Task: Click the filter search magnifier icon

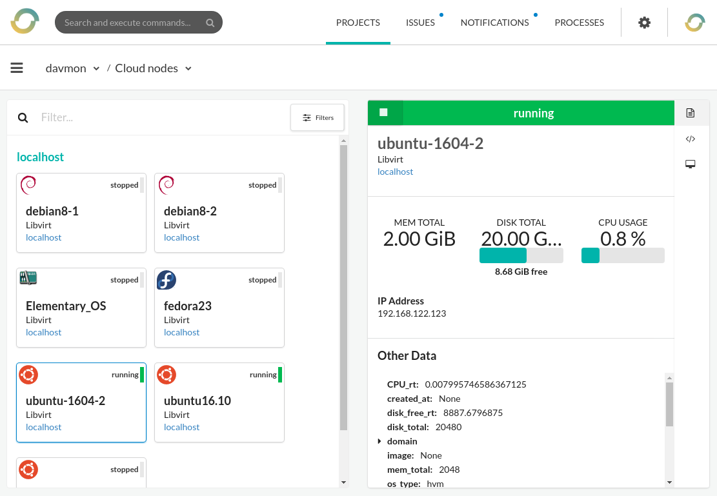Action: click(23, 118)
